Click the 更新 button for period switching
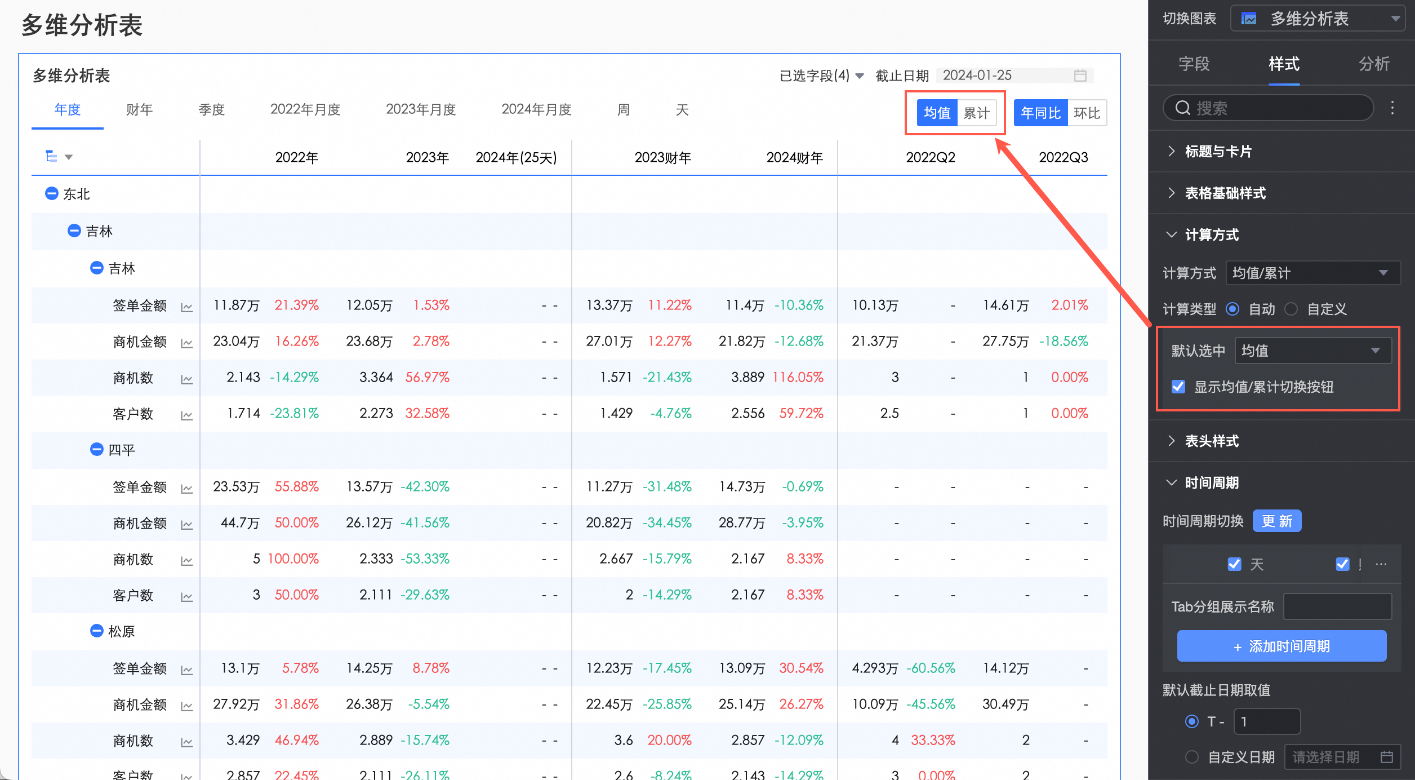Viewport: 1415px width, 780px height. click(1277, 521)
